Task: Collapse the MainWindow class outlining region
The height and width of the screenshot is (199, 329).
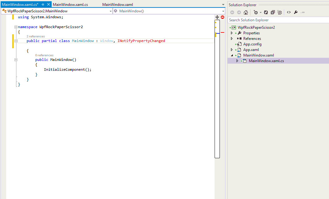Action: click(x=15, y=40)
